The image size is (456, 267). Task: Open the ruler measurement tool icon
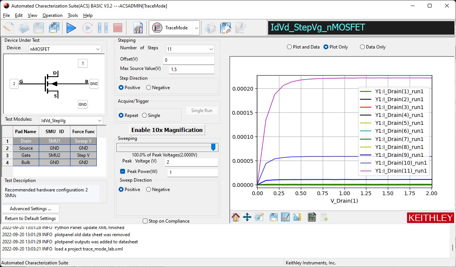pyautogui.click(x=297, y=217)
